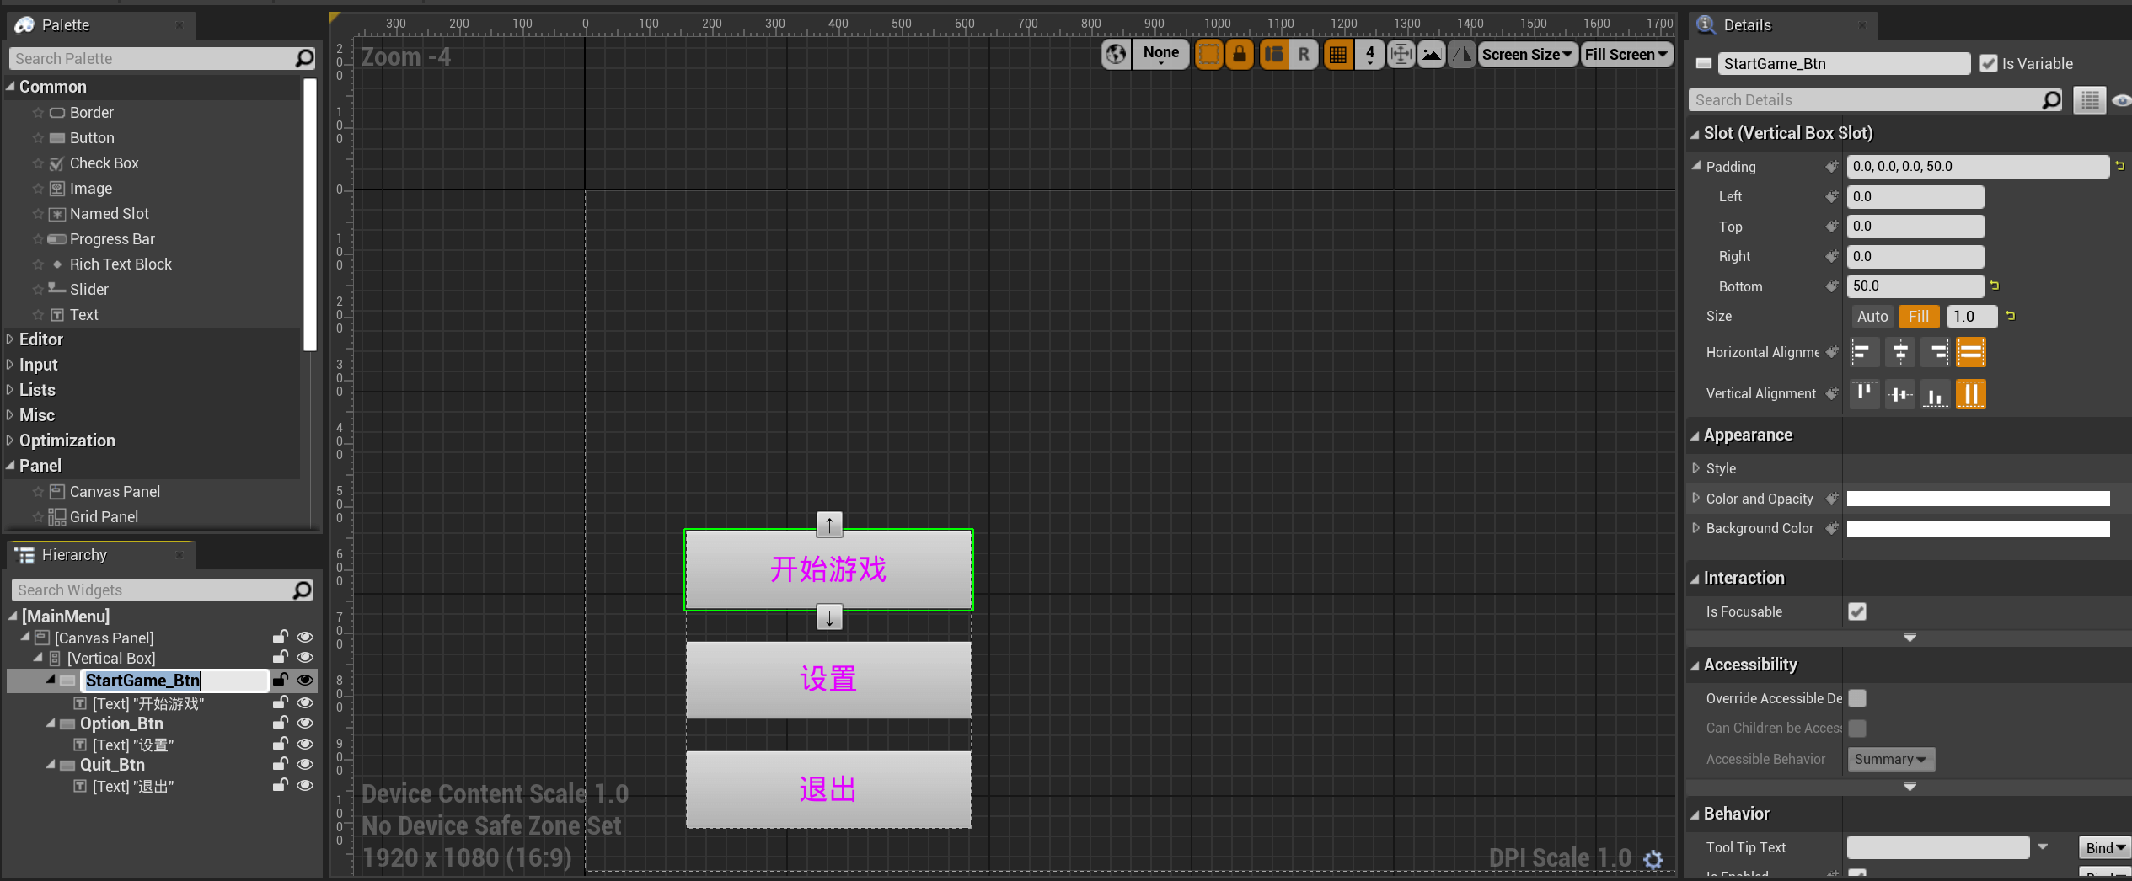Open the Screen Size dropdown
Viewport: 2132px width, 881px height.
point(1527,55)
